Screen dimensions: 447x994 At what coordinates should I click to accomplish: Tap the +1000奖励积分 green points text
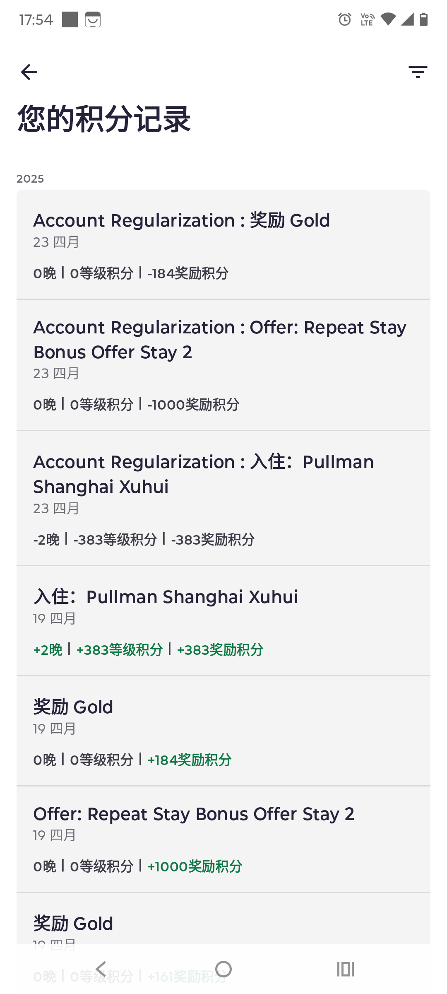[x=195, y=866]
